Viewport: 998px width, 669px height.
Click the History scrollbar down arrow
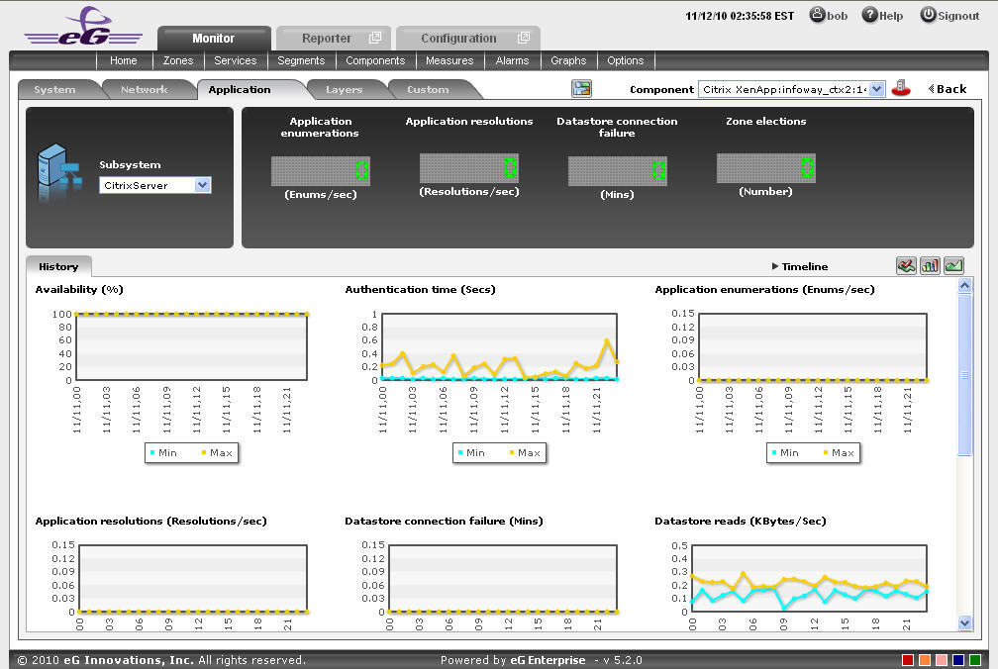pyautogui.click(x=965, y=623)
